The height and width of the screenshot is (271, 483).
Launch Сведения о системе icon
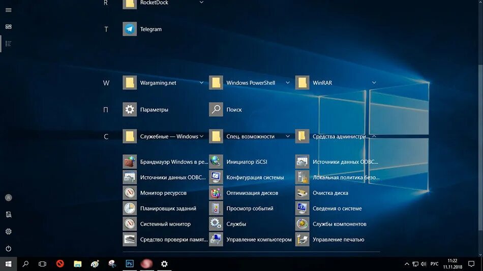coord(302,208)
